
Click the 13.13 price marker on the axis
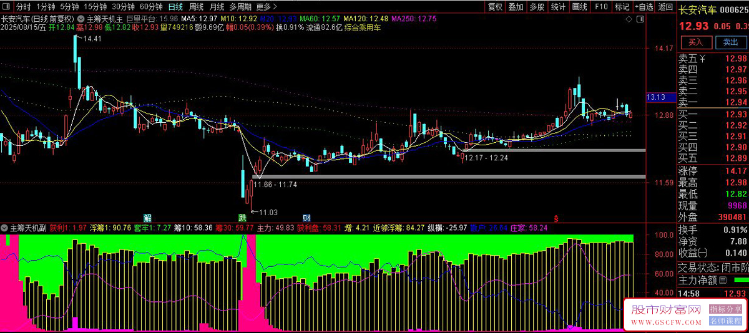(x=660, y=97)
